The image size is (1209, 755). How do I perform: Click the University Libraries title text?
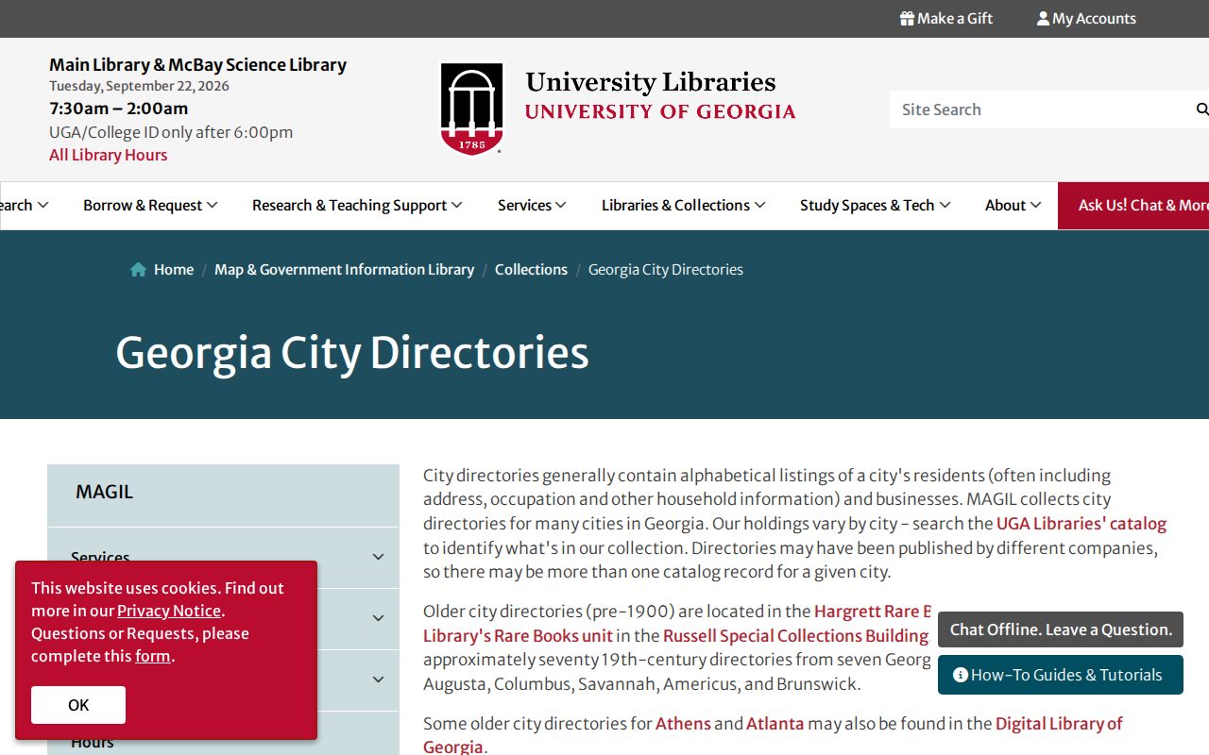(x=651, y=82)
